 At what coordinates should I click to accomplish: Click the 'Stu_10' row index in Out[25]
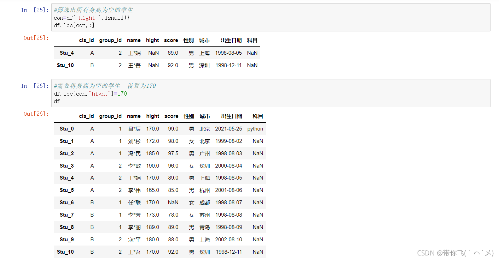(65, 65)
